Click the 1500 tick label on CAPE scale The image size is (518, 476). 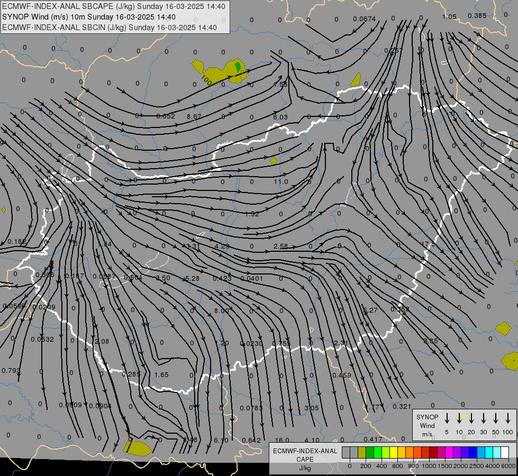(444, 466)
